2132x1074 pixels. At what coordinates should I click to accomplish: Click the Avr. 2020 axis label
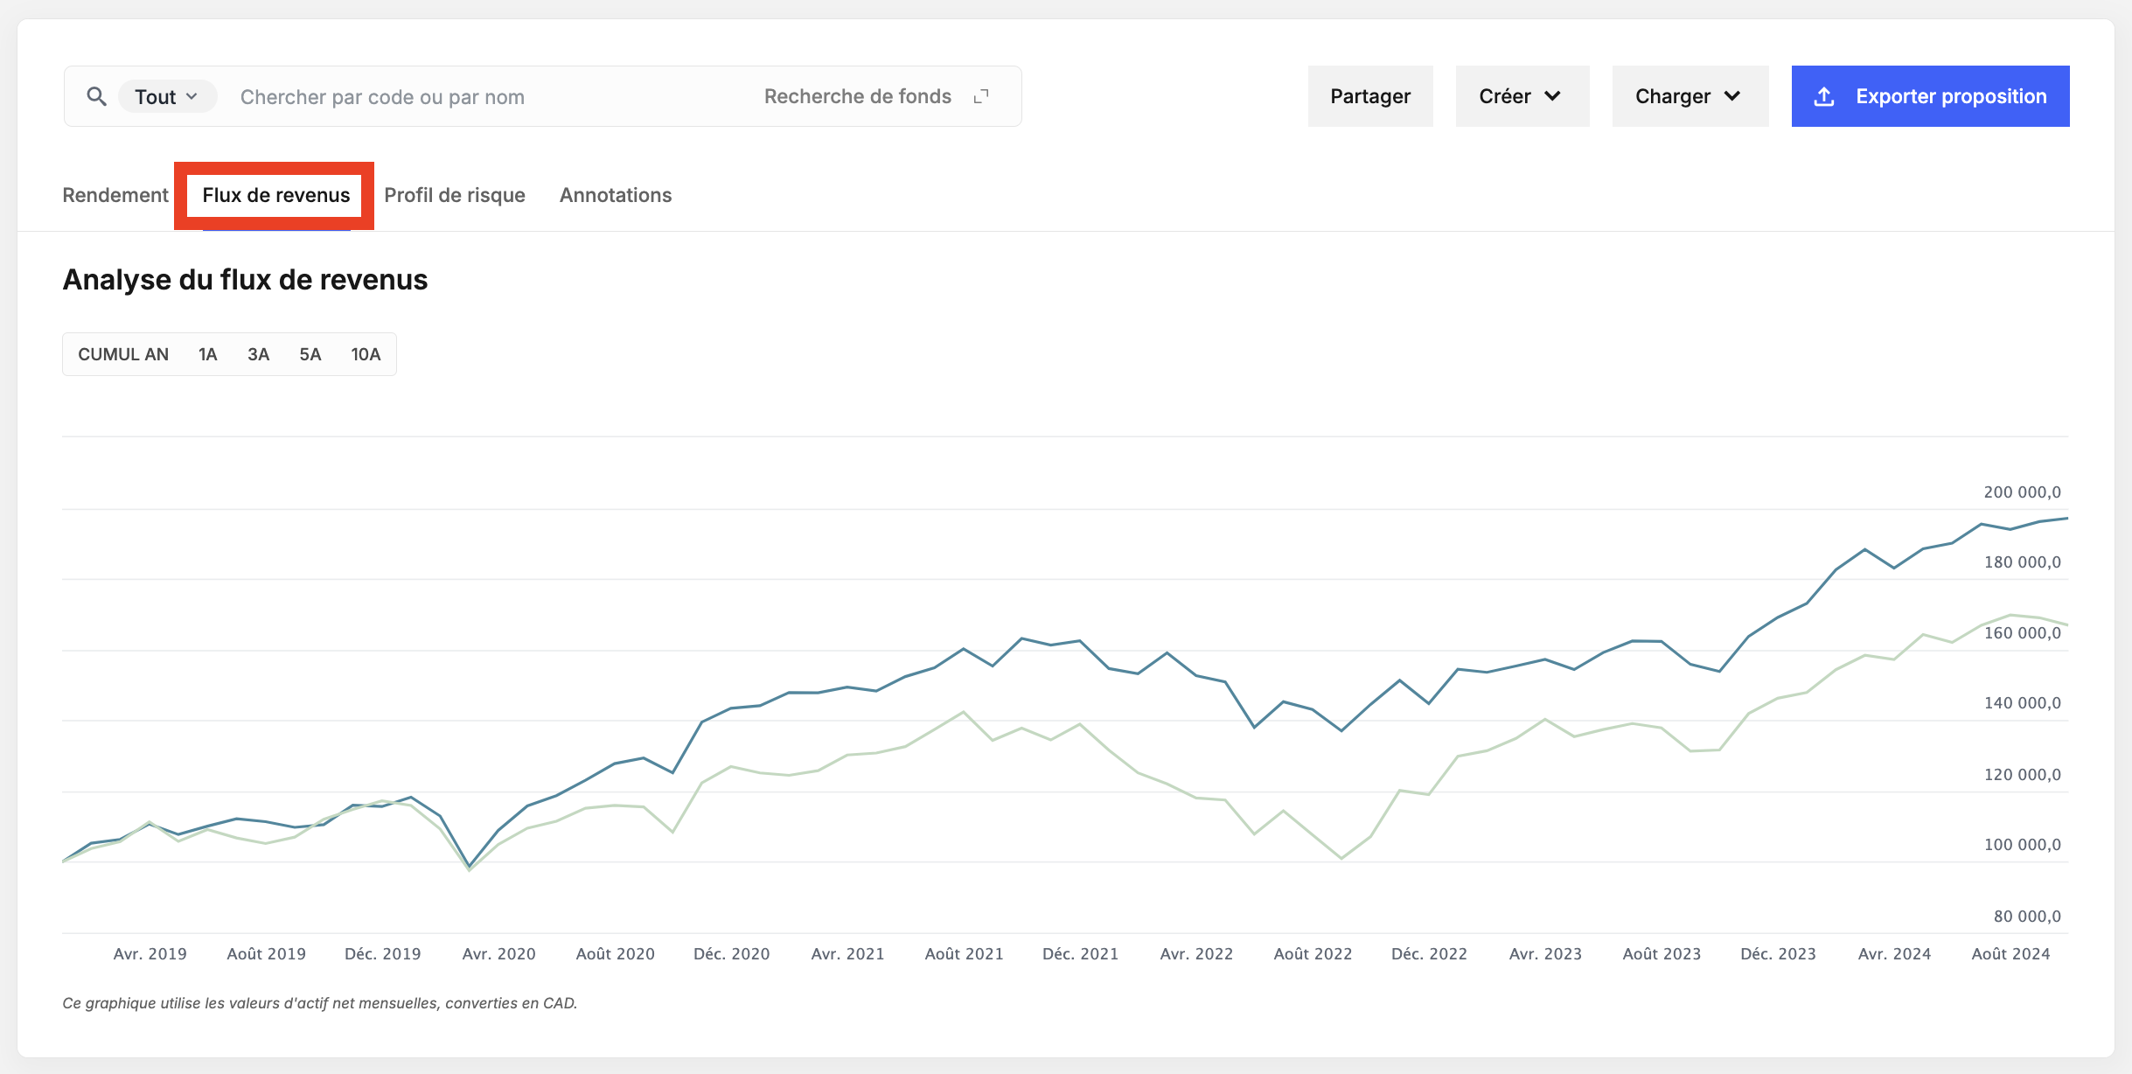pyautogui.click(x=498, y=954)
